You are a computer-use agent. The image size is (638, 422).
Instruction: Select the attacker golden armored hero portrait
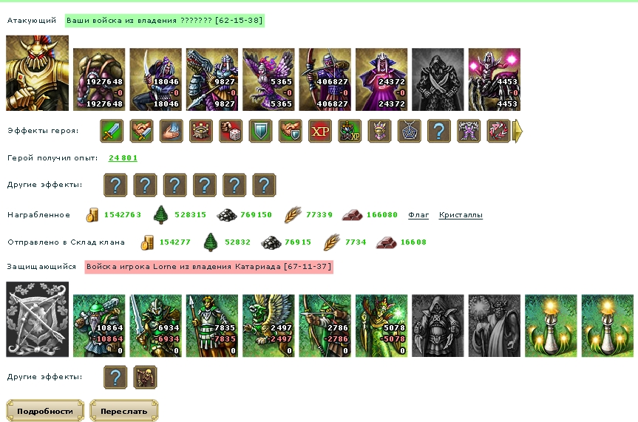[37, 73]
